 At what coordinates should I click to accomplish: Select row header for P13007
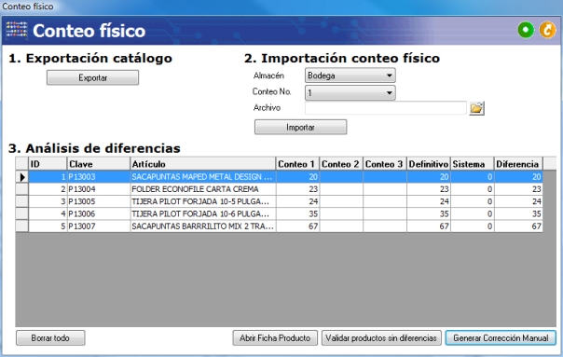pyautogui.click(x=21, y=227)
